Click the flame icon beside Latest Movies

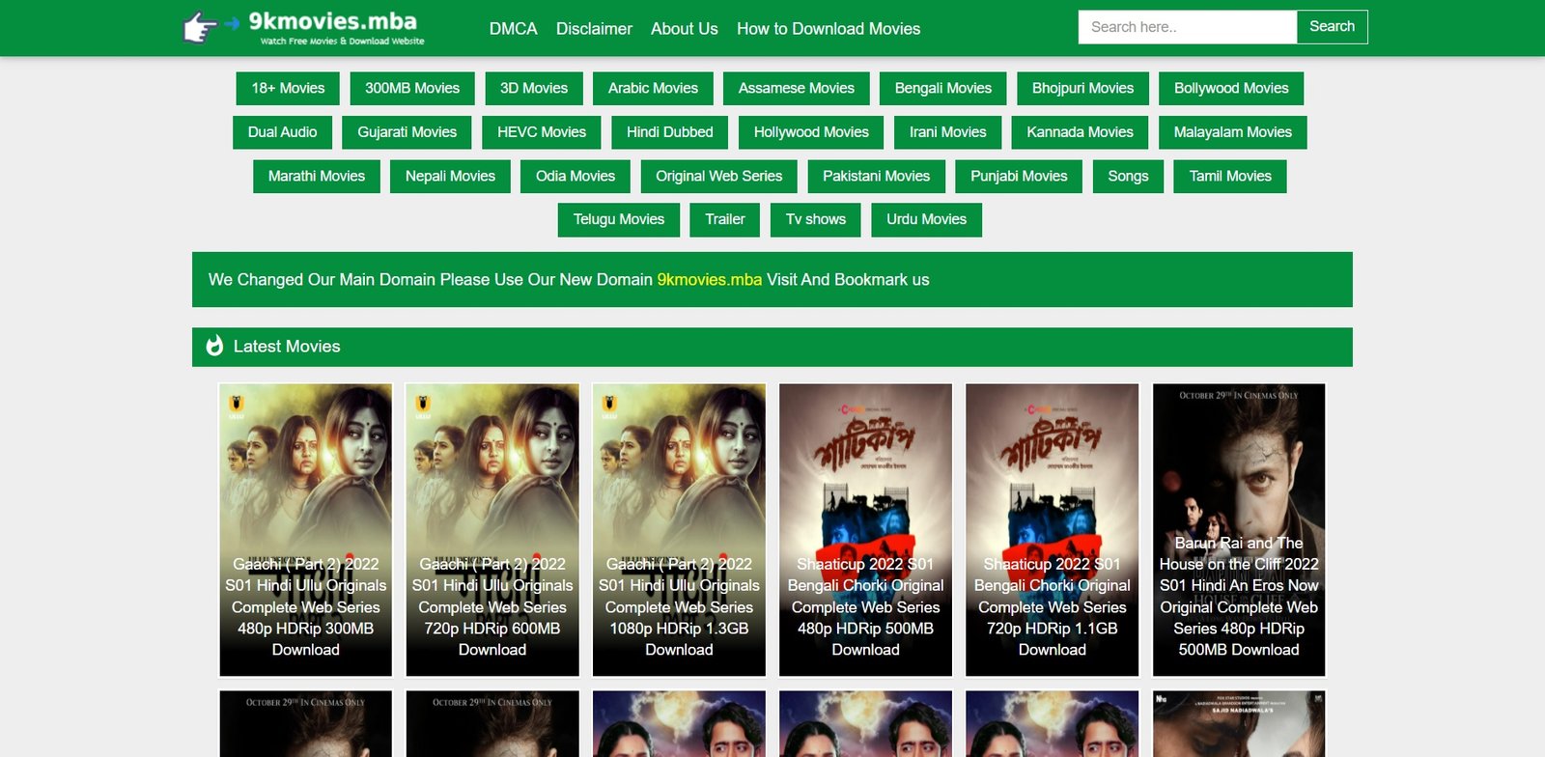coord(214,346)
